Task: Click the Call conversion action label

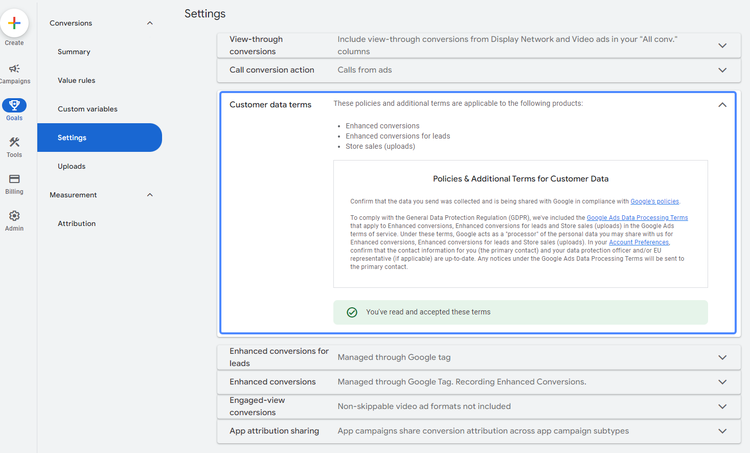Action: (x=272, y=70)
